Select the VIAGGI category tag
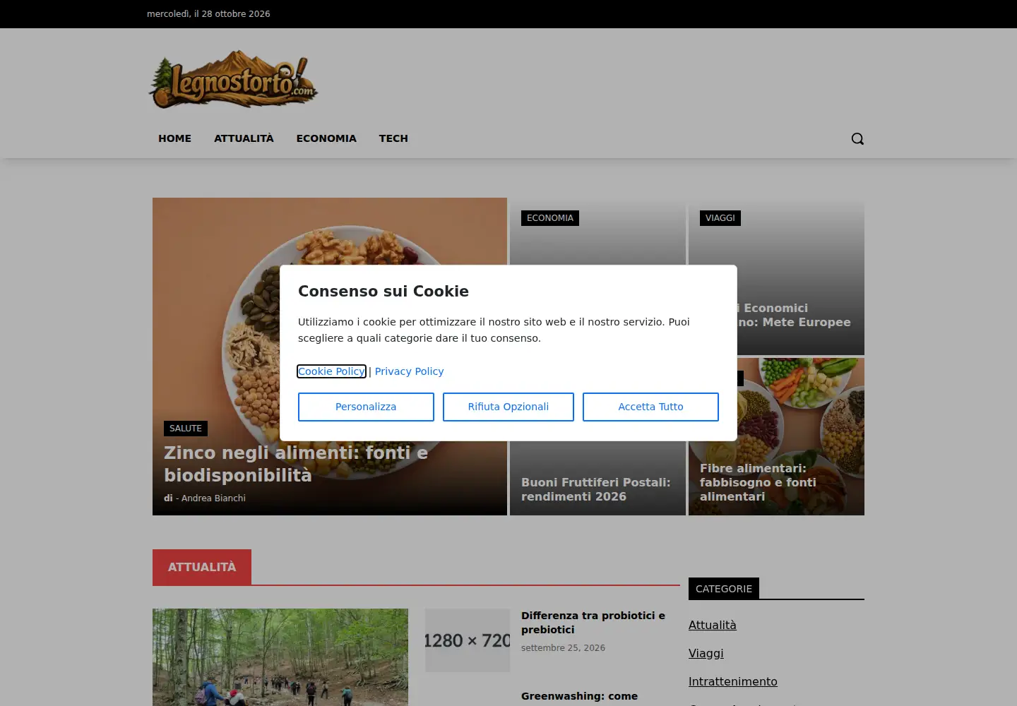 [x=720, y=218]
